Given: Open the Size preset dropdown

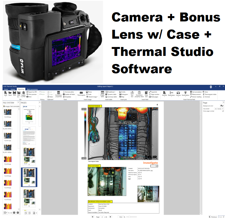Looking at the screenshot, I should 219,109.
